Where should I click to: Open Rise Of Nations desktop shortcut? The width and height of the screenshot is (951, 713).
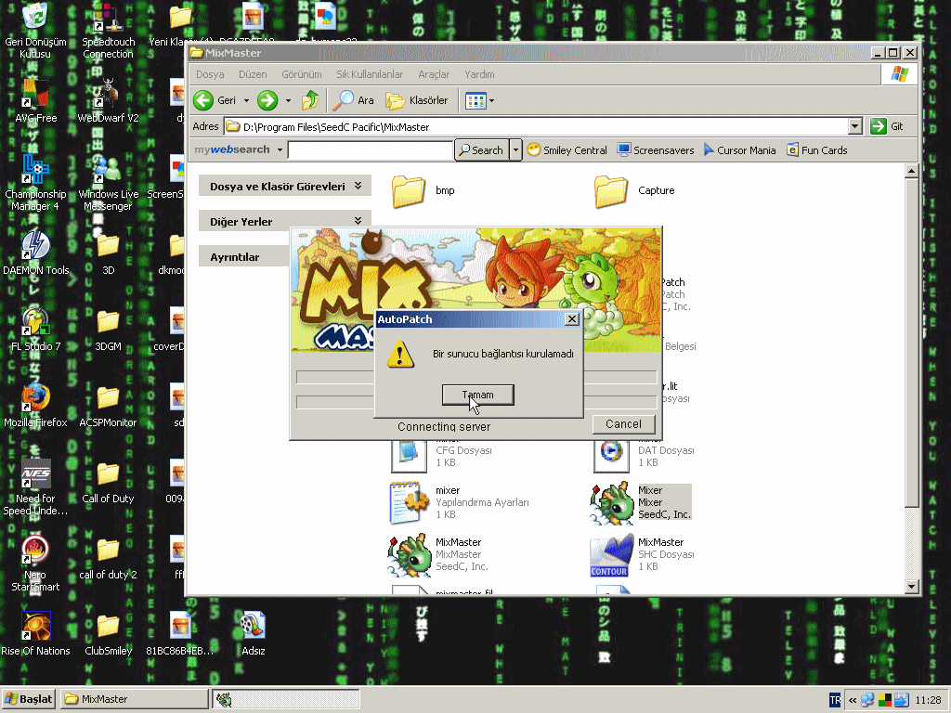tap(36, 633)
